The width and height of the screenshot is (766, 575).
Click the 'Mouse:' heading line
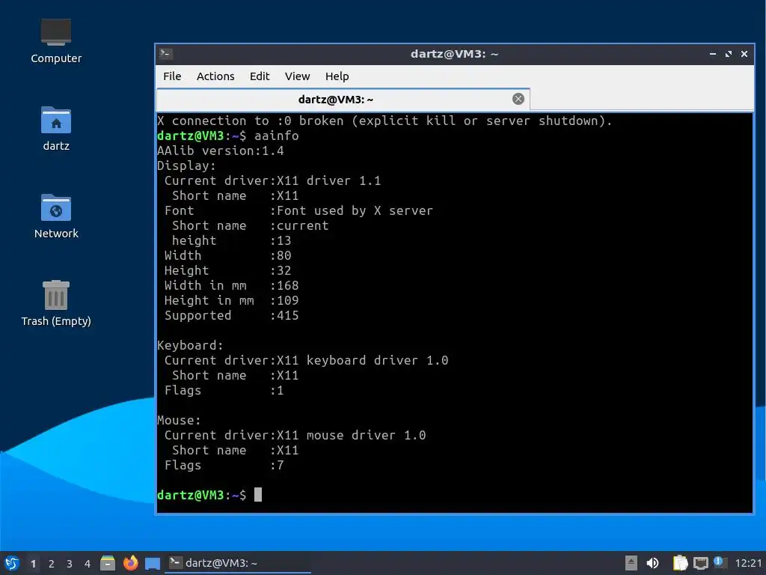179,420
